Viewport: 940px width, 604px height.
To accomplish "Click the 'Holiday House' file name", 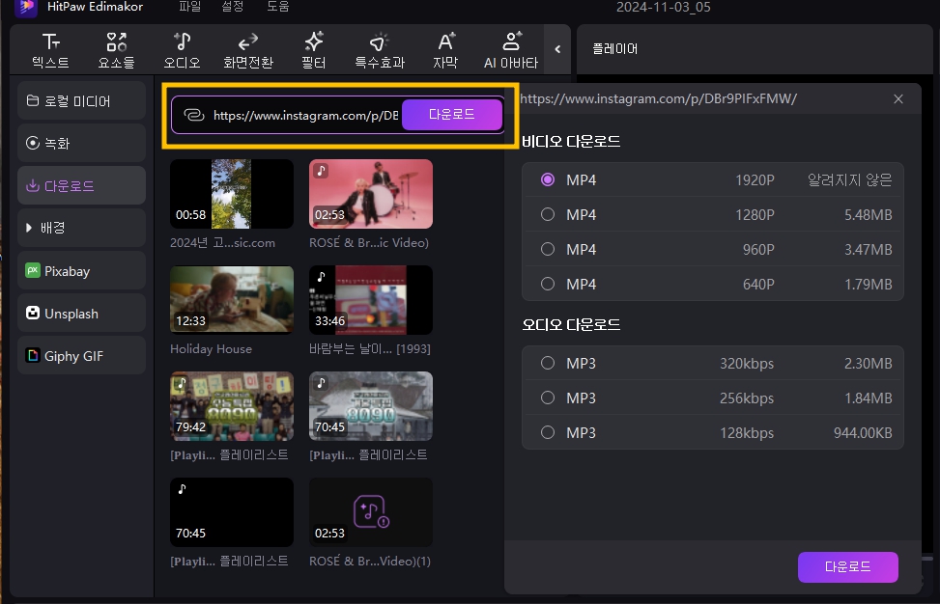I will tap(211, 348).
